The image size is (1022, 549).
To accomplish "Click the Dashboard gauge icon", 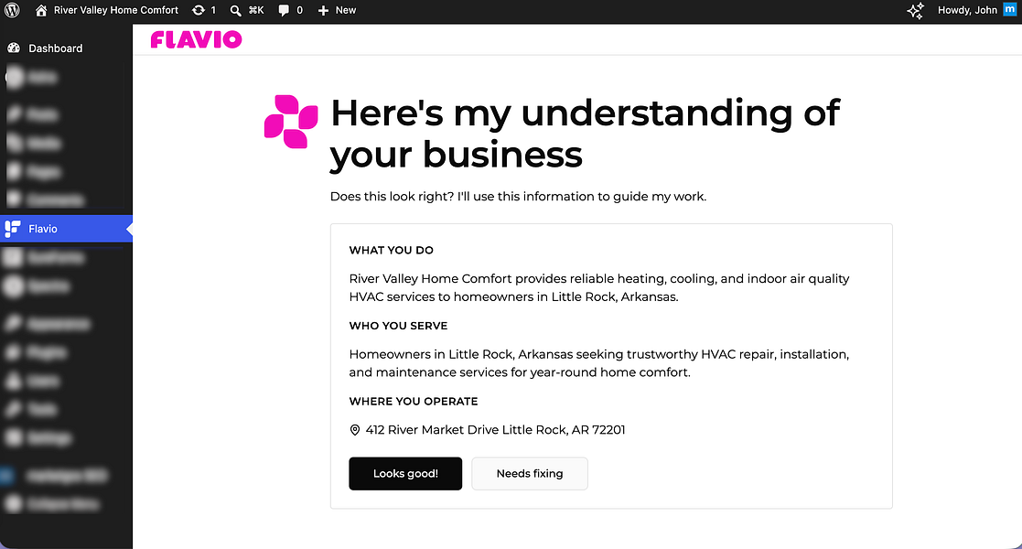I will click(14, 48).
